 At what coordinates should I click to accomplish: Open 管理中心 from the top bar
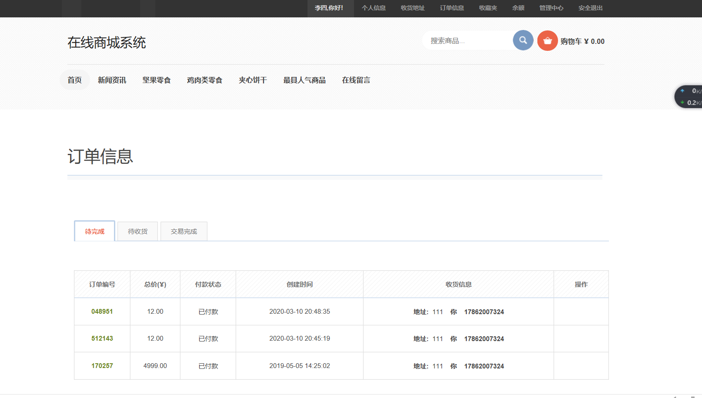click(x=551, y=8)
